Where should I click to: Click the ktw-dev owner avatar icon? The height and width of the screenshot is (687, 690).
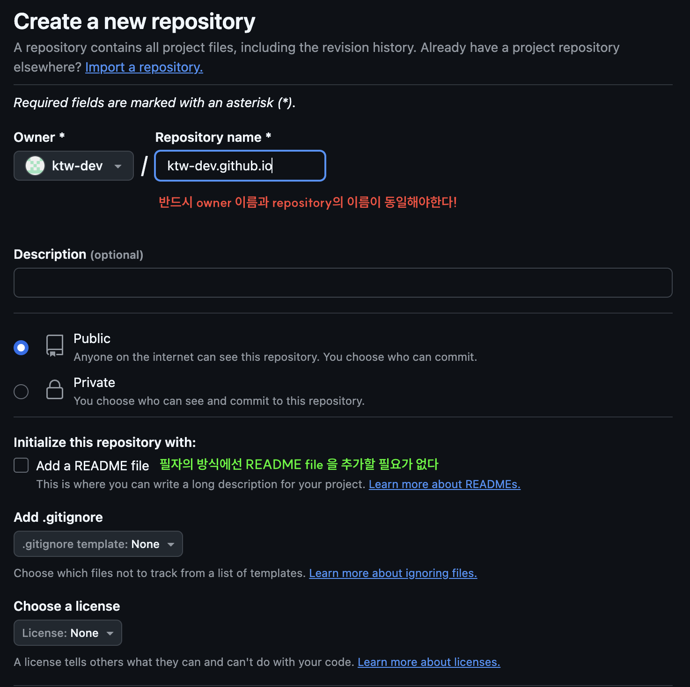[35, 166]
